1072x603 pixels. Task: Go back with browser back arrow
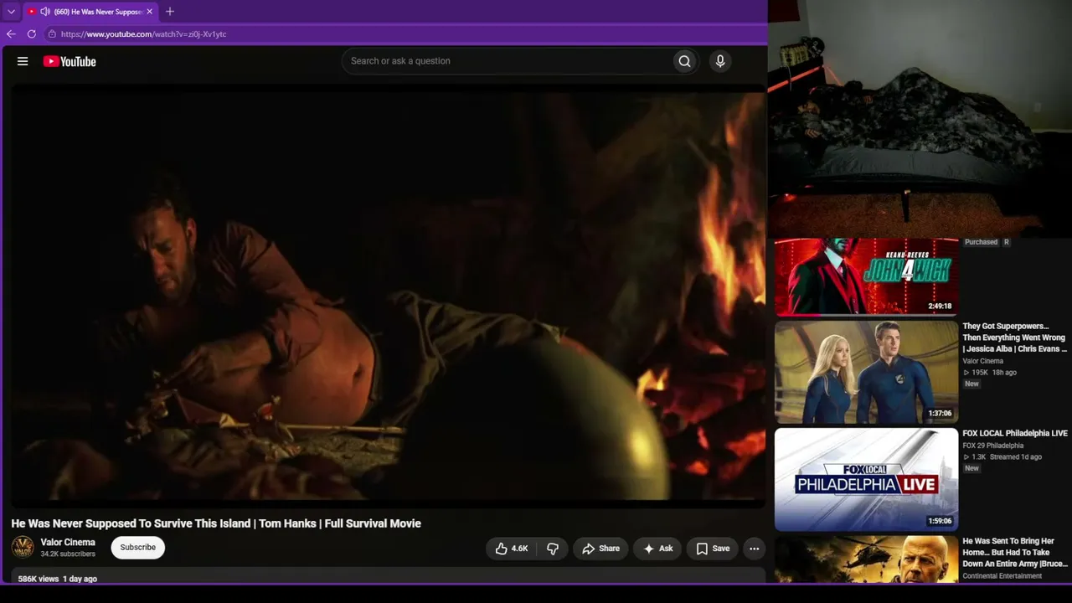(11, 34)
